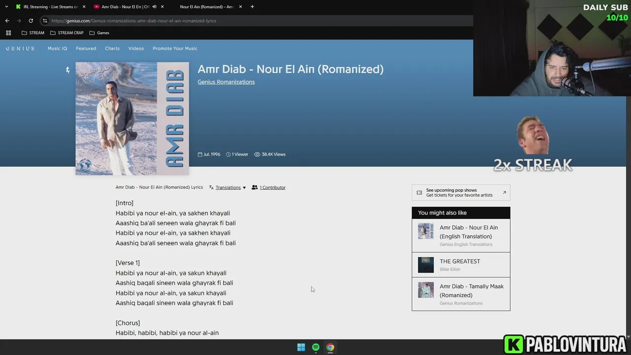
Task: Open the tab search dropdown arrow
Action: tap(6, 7)
